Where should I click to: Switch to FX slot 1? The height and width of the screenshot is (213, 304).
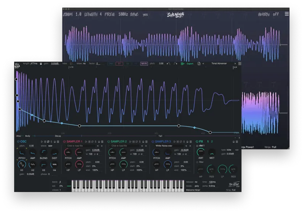click(208, 141)
